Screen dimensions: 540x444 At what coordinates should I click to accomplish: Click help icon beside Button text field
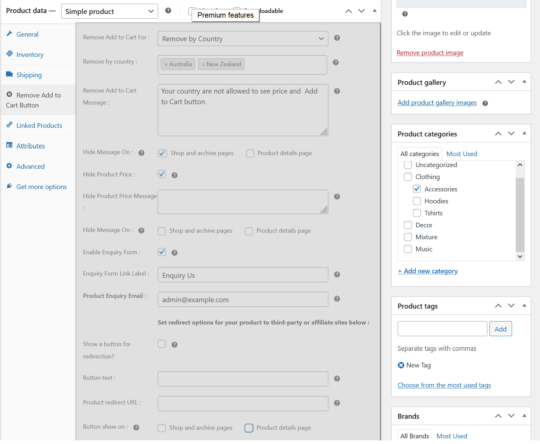pyautogui.click(x=337, y=379)
